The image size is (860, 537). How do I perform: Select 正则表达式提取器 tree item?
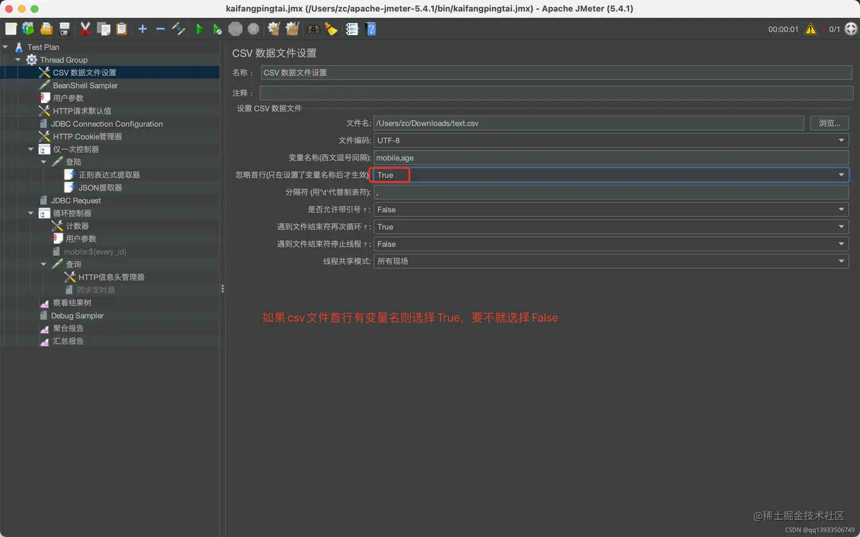[109, 175]
